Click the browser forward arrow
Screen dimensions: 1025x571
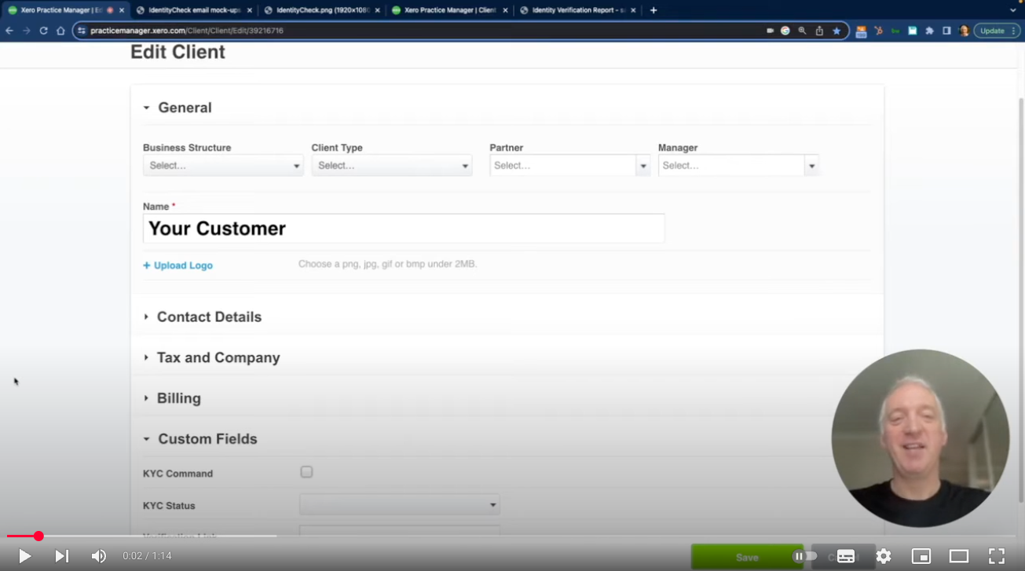pyautogui.click(x=26, y=31)
